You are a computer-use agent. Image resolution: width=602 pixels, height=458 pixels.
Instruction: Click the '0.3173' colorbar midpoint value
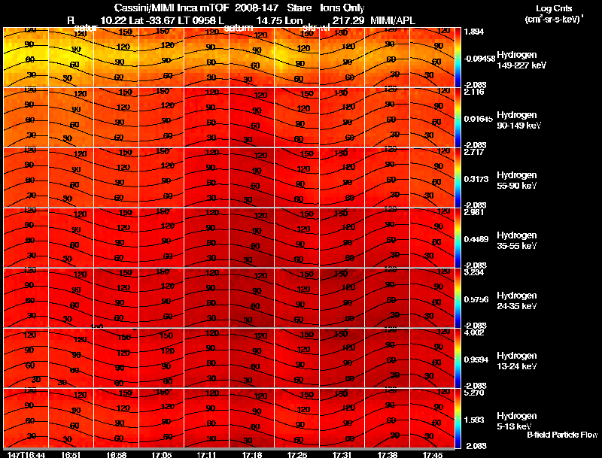pos(476,179)
